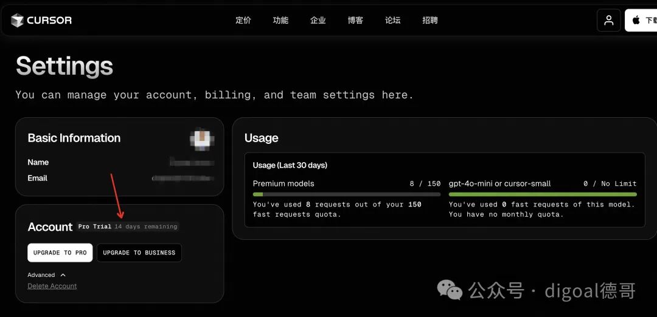The image size is (657, 317).
Task: Click the '14 days remaining' text
Action: click(x=146, y=227)
